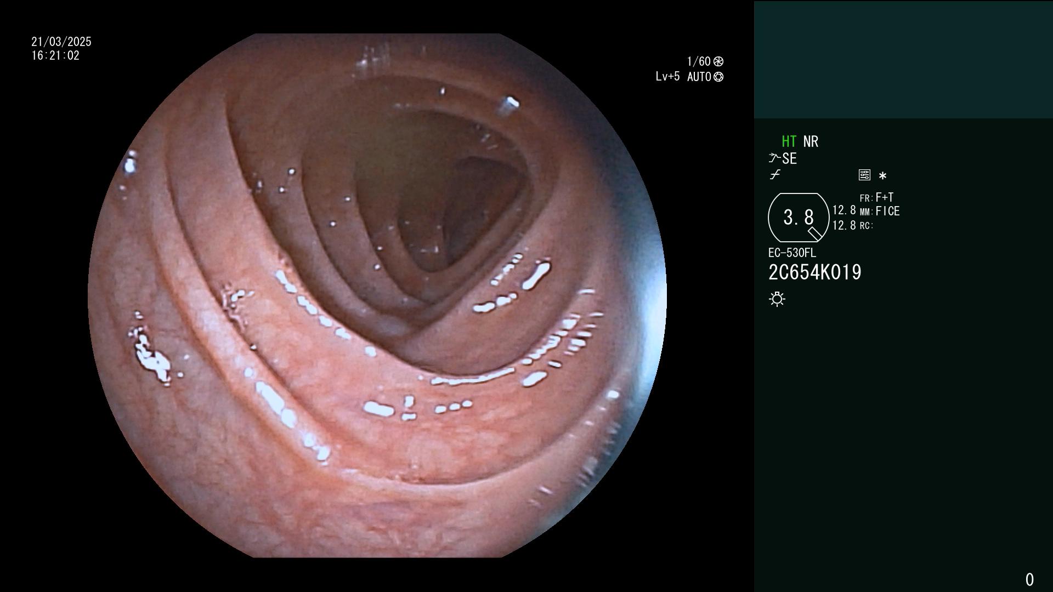Image resolution: width=1053 pixels, height=592 pixels.
Task: Click the 12.8 value beside MM:
Action: tap(844, 210)
